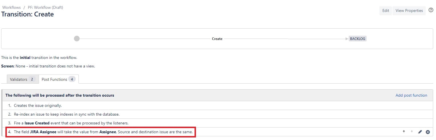This screenshot has height=140, width=436.
Task: Click the BACKLOG status lozenge
Action: [x=358, y=39]
